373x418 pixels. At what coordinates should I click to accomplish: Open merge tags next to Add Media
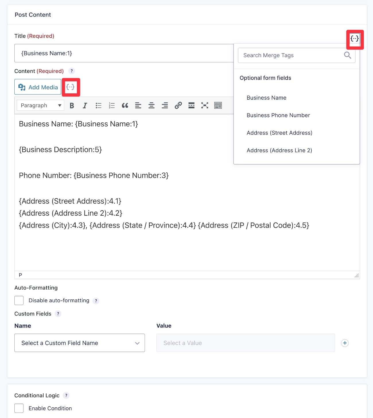click(71, 87)
